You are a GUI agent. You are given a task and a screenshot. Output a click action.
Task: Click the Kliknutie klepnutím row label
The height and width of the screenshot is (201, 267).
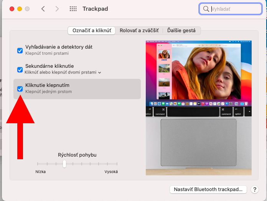pyautogui.click(x=47, y=85)
